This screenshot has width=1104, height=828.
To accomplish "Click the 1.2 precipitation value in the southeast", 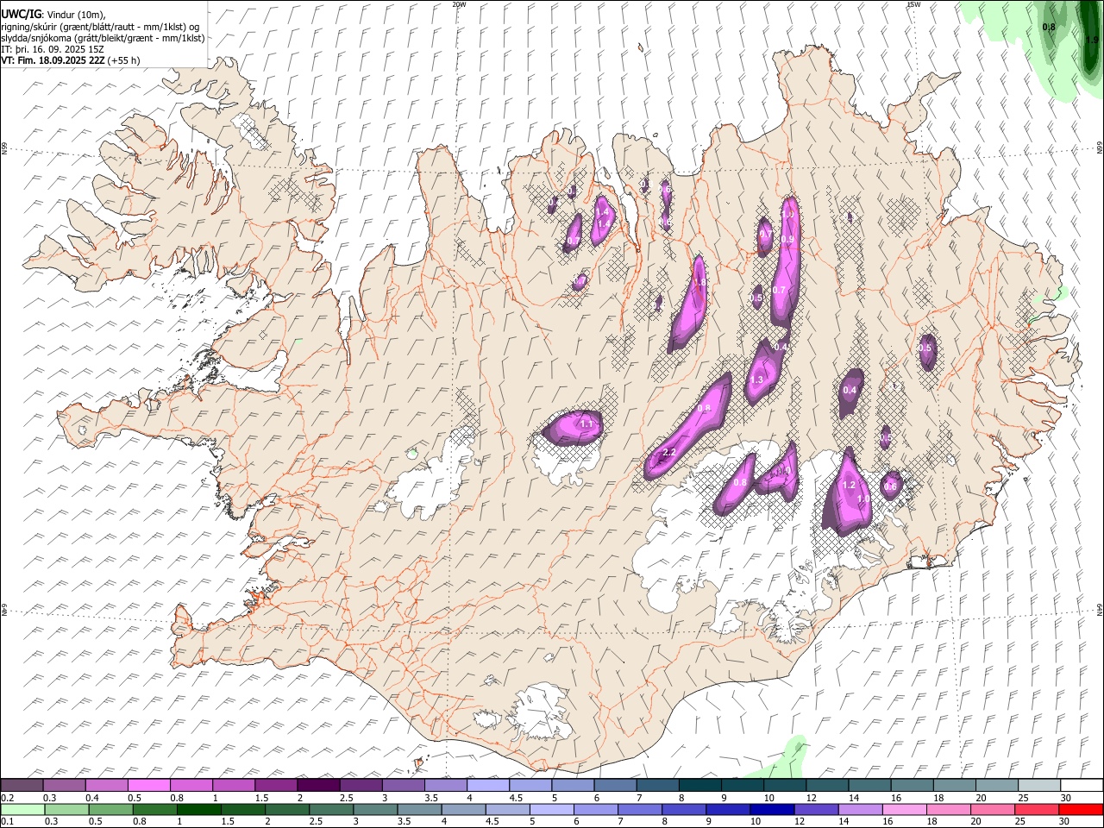I will click(x=849, y=486).
